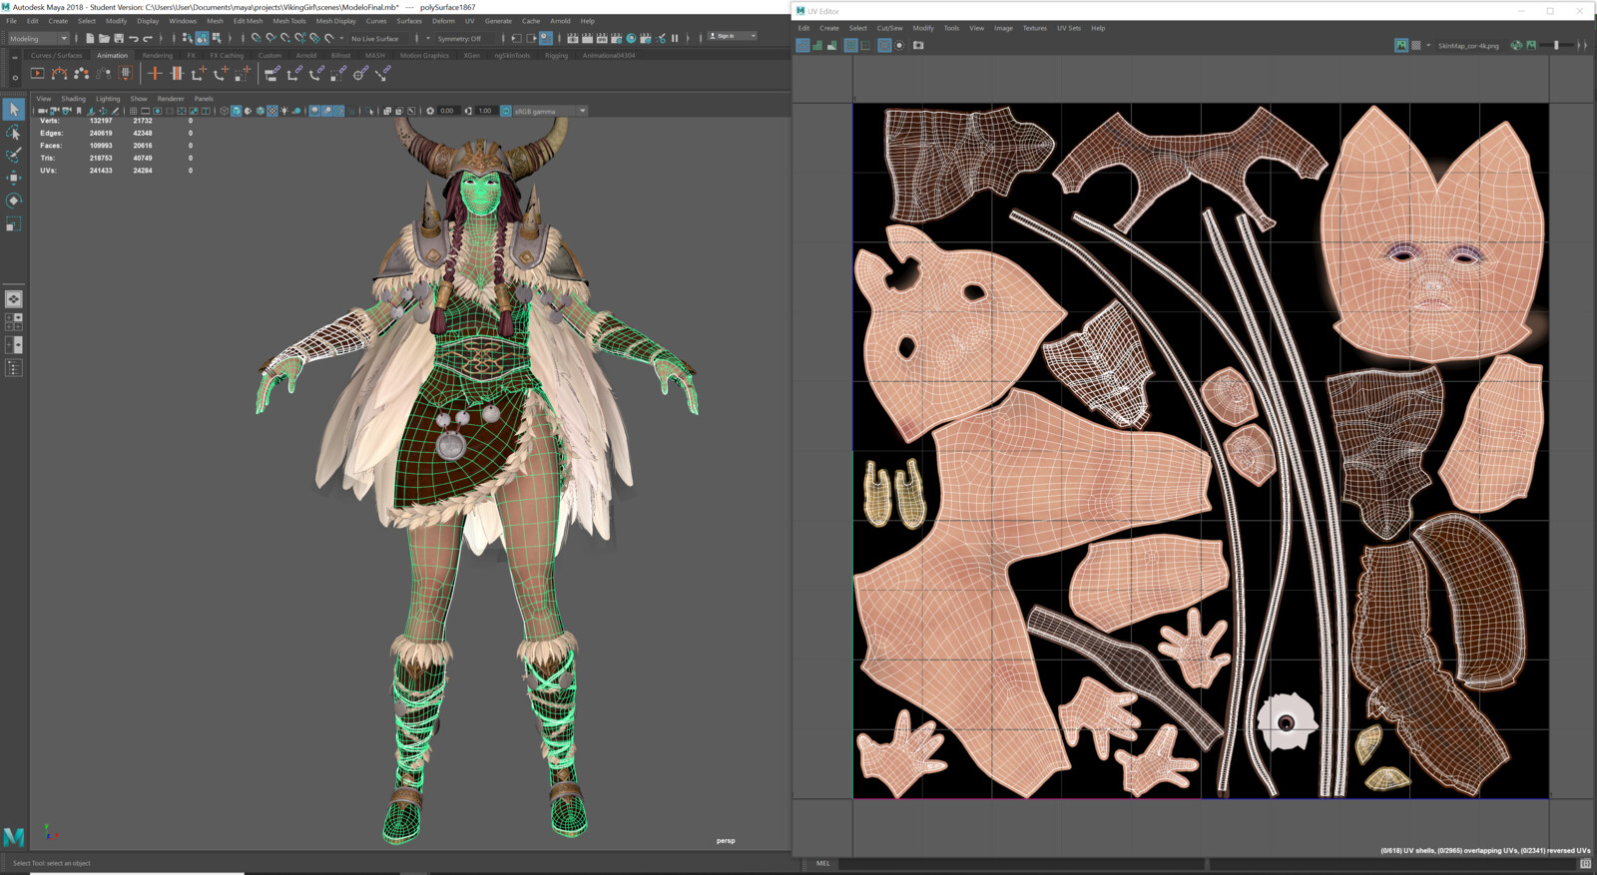
Task: Click the Playblast shelf icon
Action: coord(37,73)
